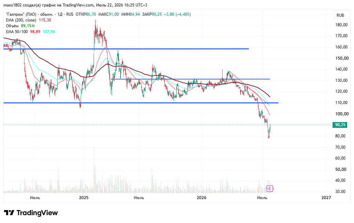
Task: Click the green +3,80 (+4,40%) change value
Action: 177,14
